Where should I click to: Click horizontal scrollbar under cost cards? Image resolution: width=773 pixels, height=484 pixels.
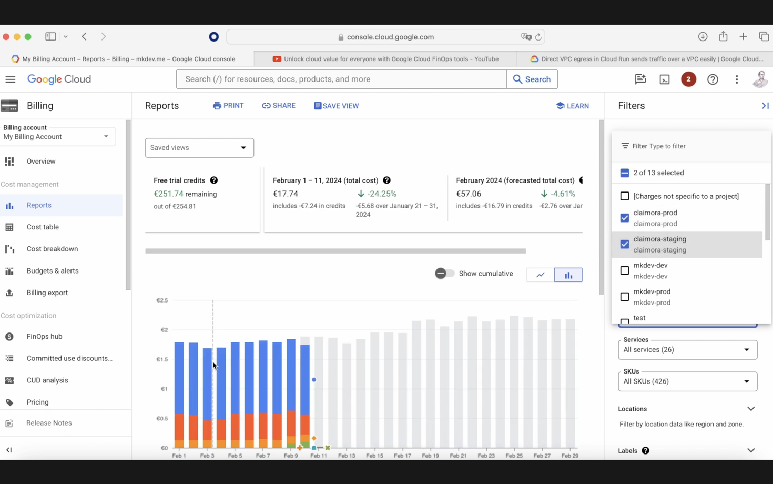(335, 251)
